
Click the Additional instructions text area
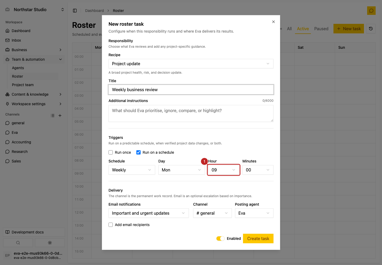191,113
